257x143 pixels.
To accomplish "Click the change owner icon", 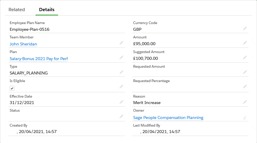I will pos(245,118).
